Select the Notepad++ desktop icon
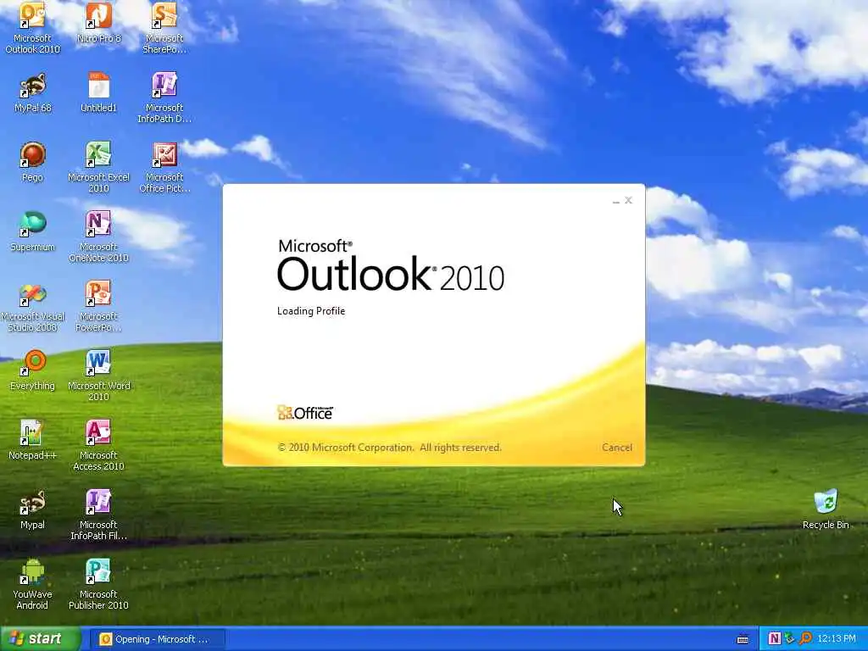 pos(32,440)
